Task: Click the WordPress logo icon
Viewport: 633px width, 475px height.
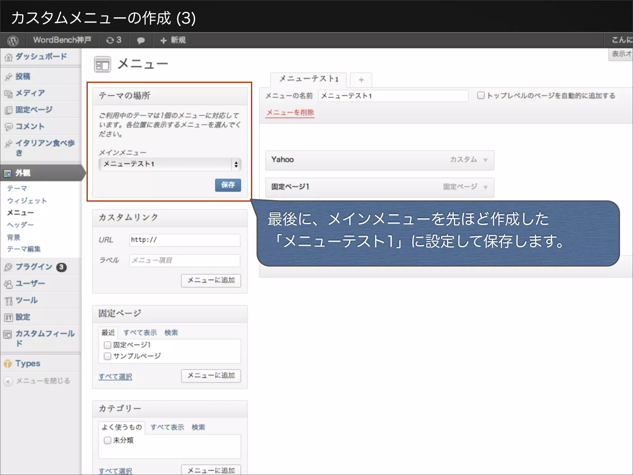Action: pyautogui.click(x=13, y=41)
